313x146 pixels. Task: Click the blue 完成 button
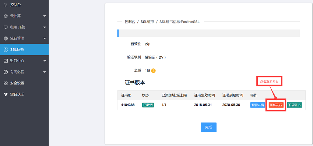click(x=208, y=127)
